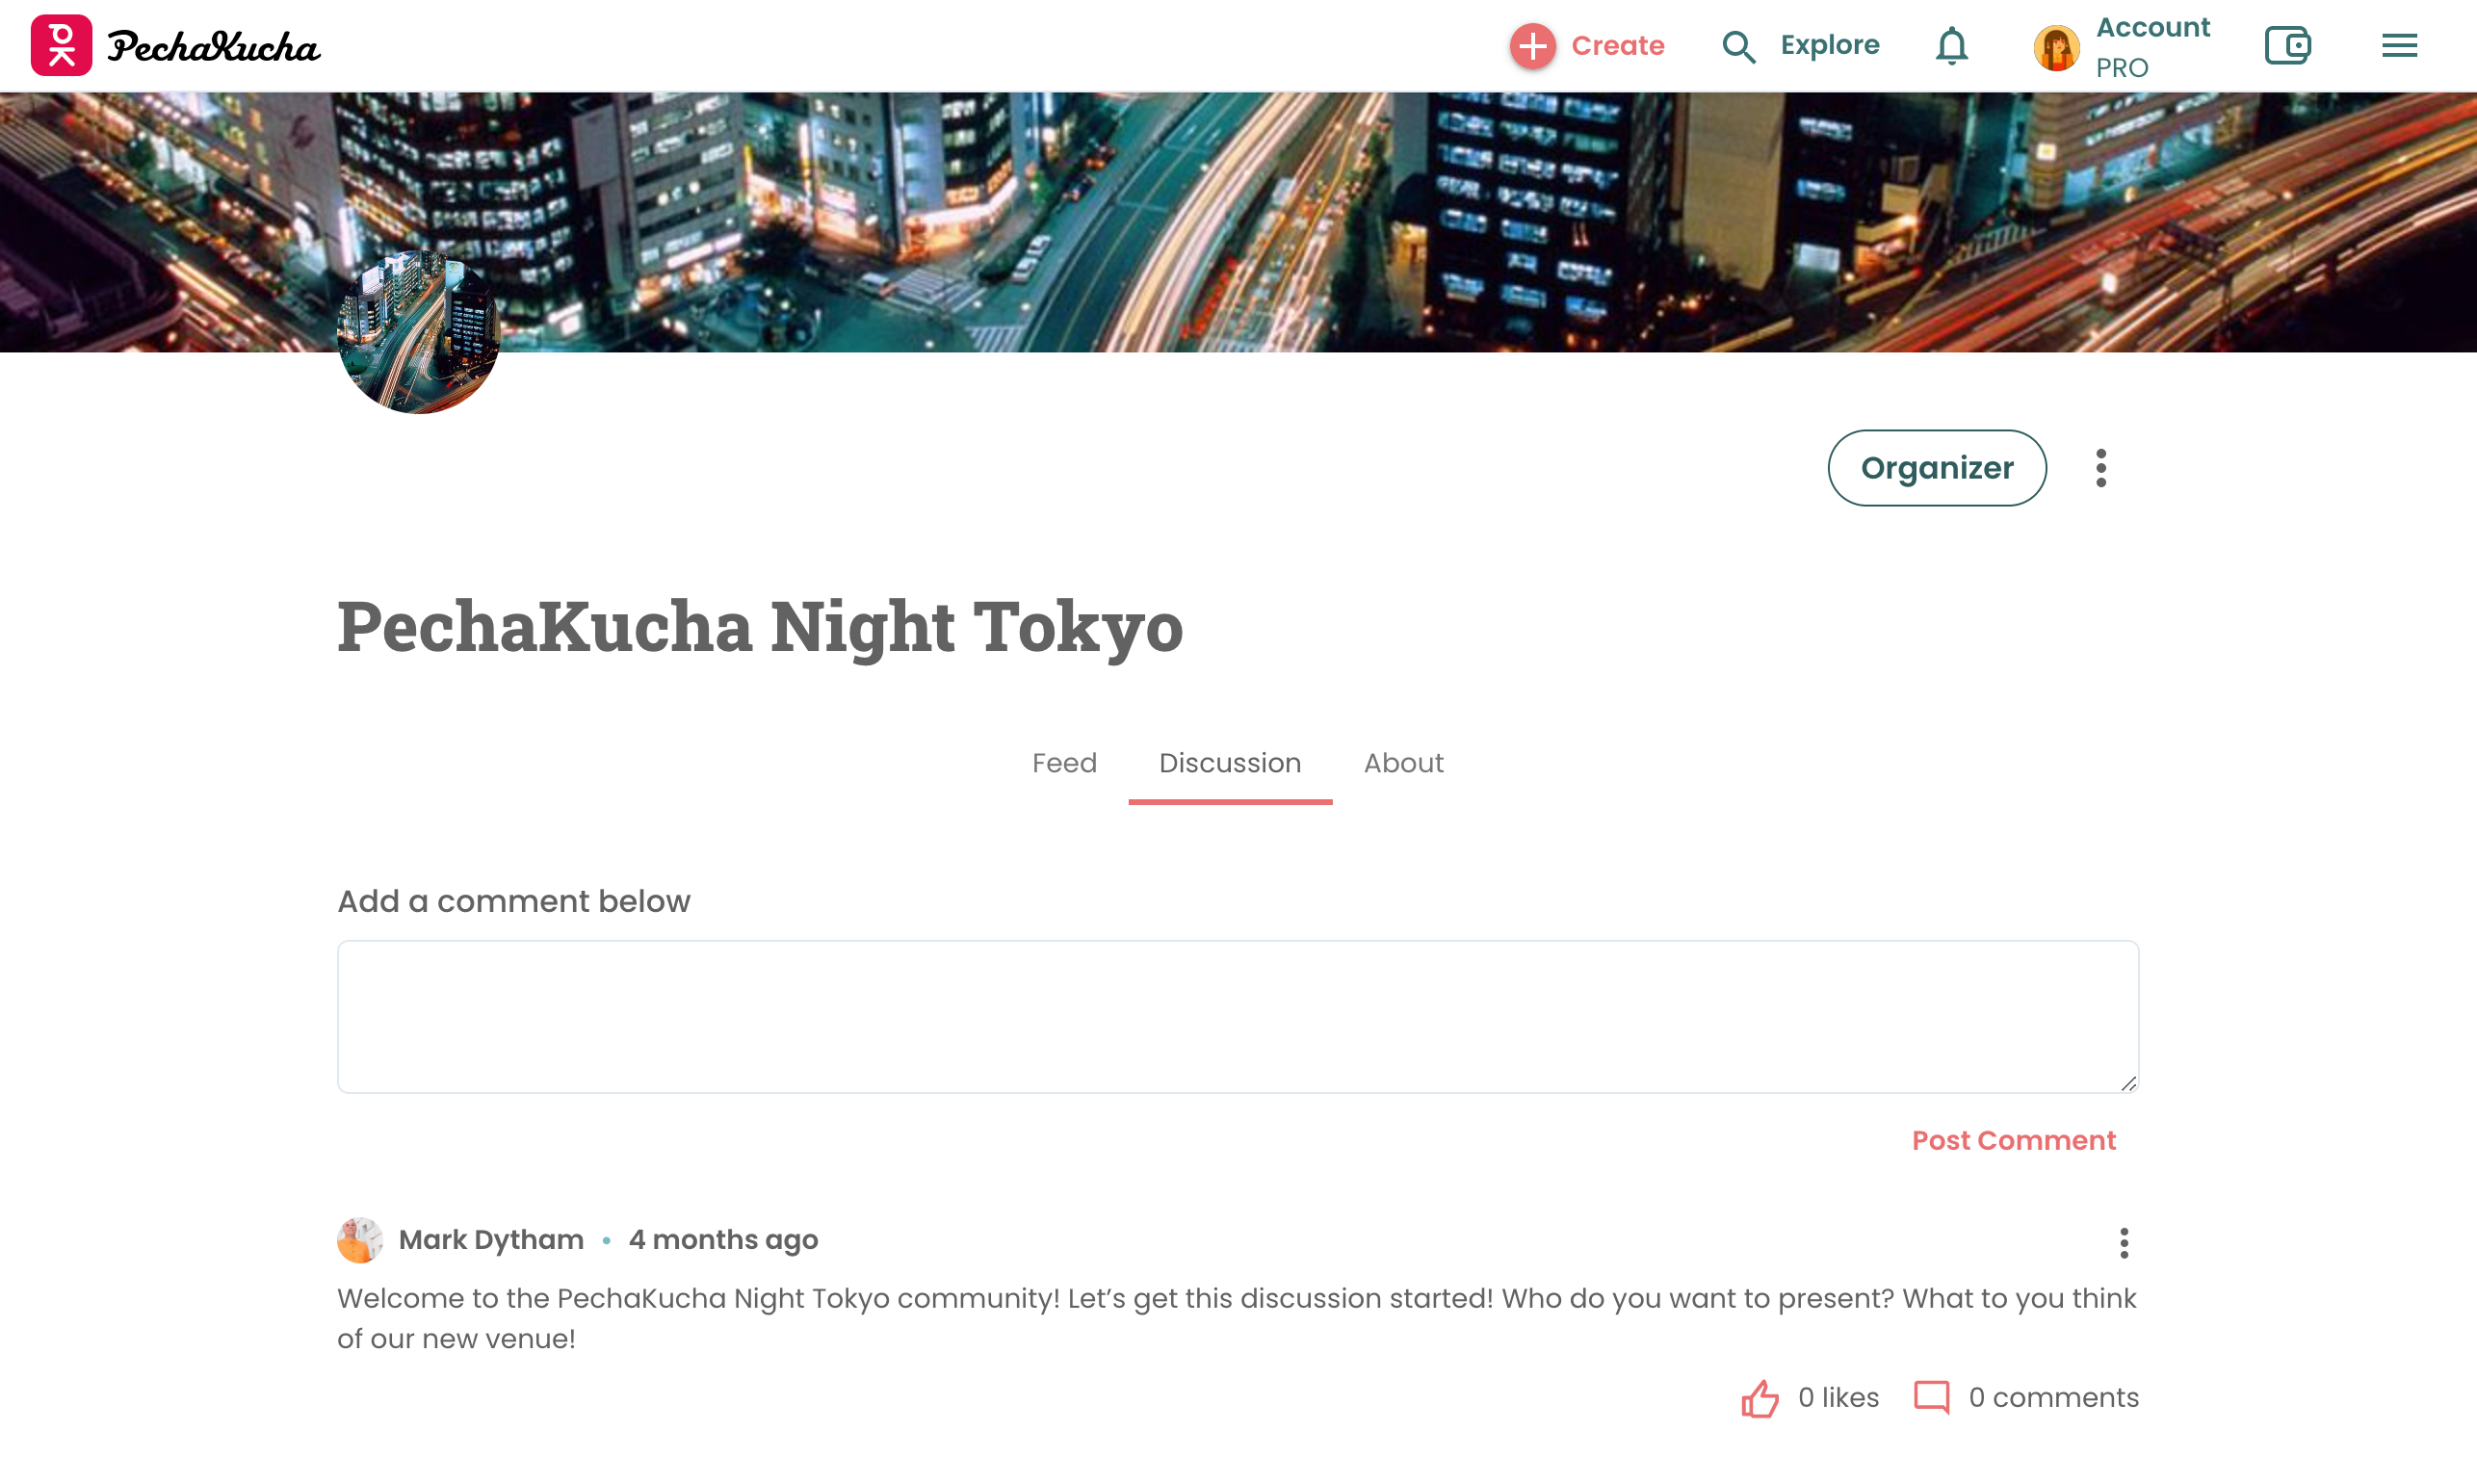Viewport: 2477px width, 1483px height.
Task: Click the red plus Create icon
Action: point(1532,46)
